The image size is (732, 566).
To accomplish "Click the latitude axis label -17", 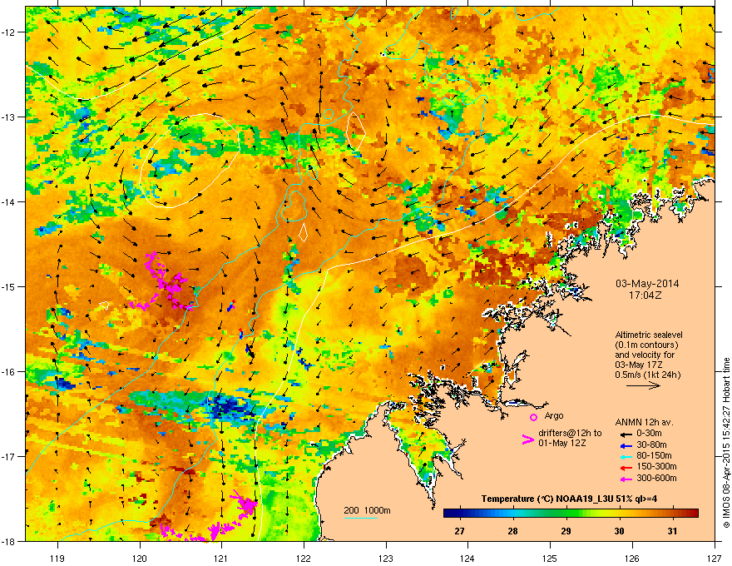I will pyautogui.click(x=8, y=456).
